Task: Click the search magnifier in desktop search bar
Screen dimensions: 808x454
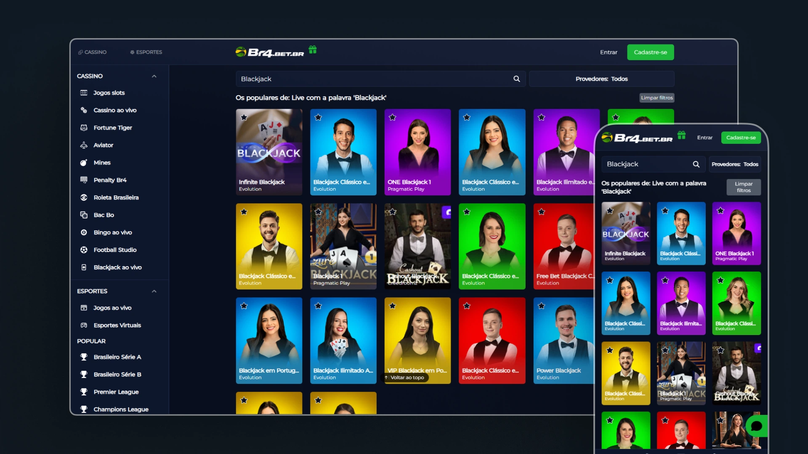Action: pos(517,79)
